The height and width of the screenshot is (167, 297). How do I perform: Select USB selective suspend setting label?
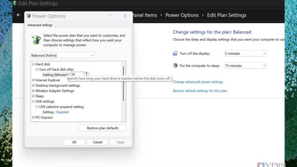pyautogui.click(x=61, y=107)
